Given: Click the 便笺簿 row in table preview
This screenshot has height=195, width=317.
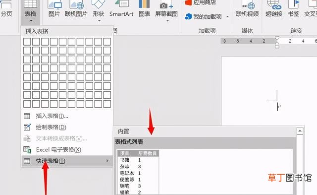Looking at the screenshot, I should coord(138,180).
